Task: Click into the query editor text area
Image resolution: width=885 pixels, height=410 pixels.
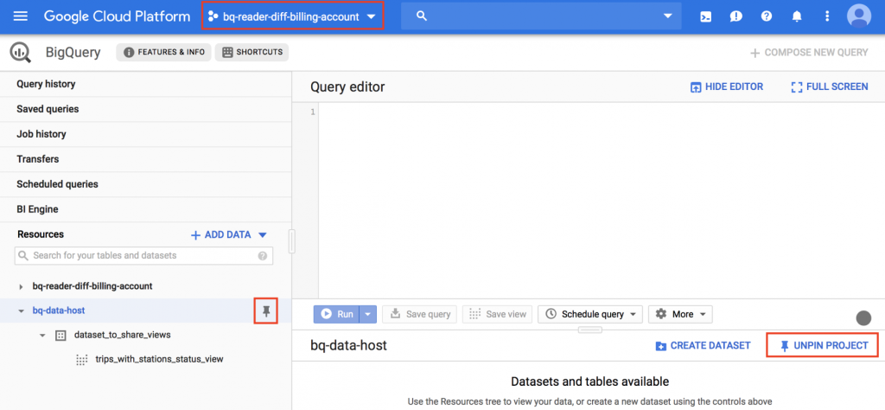Action: click(x=602, y=201)
